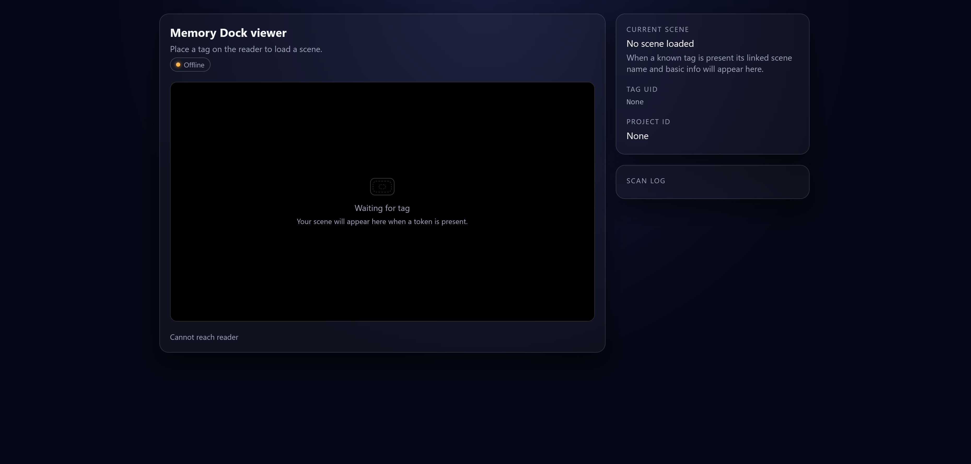
Task: Select the Tag UID field label
Action: [x=642, y=89]
